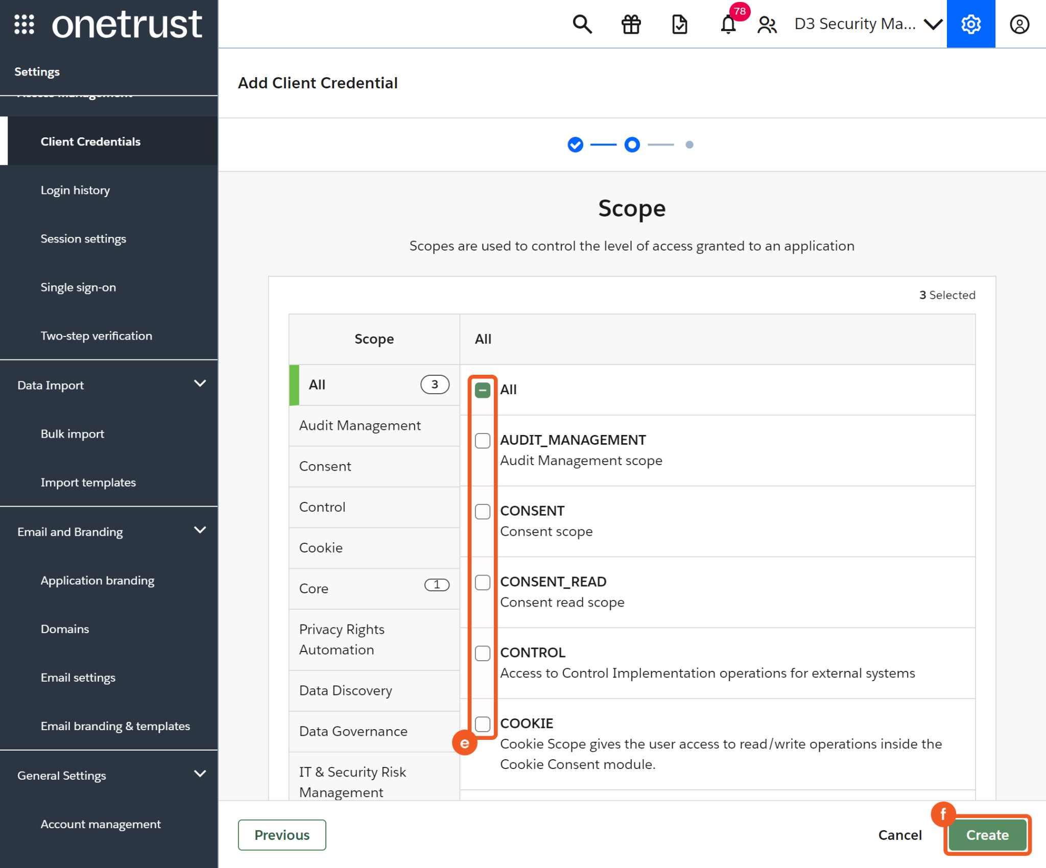Open Single sign-on in sidebar
1046x868 pixels.
coord(78,287)
